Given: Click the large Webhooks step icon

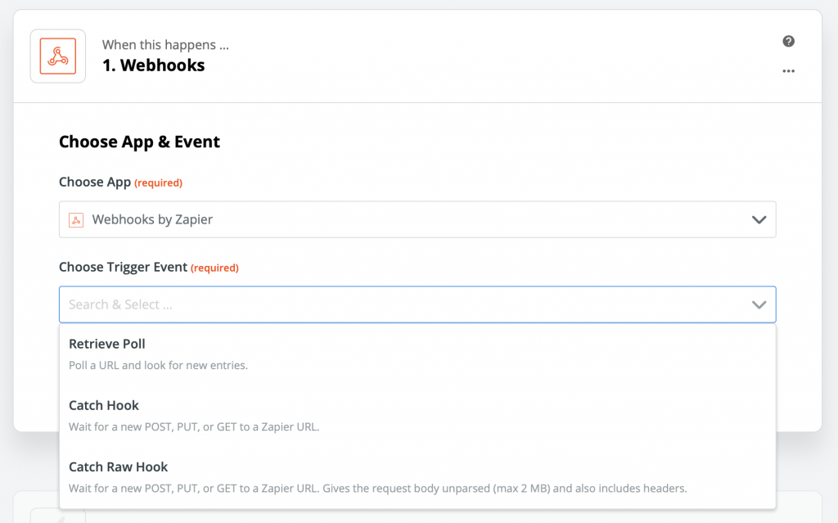Looking at the screenshot, I should point(58,56).
